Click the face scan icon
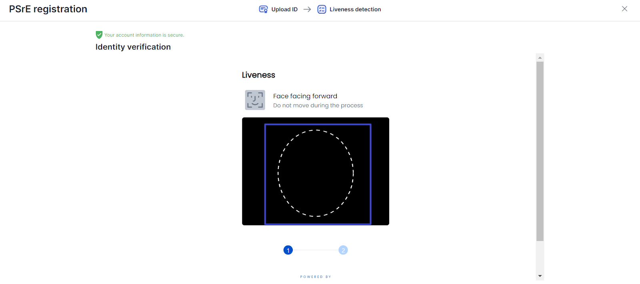640x284 pixels. (x=255, y=100)
